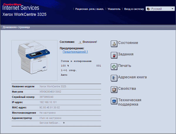Click the Состояние: status label
Viewport: 176px width, 134px height.
point(67,42)
